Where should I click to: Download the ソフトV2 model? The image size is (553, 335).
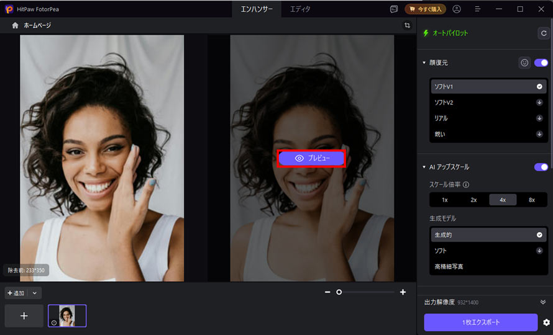click(539, 102)
